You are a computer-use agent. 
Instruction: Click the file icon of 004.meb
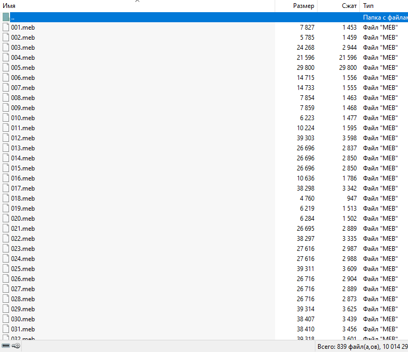pyautogui.click(x=6, y=57)
